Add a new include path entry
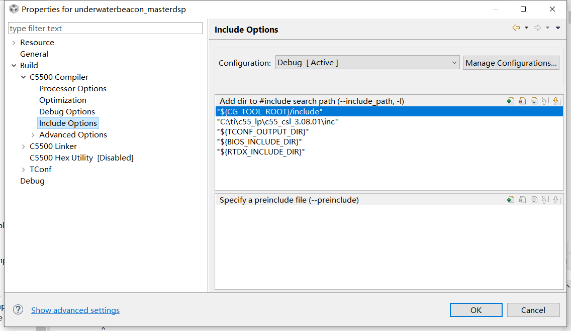This screenshot has width=571, height=331. tap(511, 101)
